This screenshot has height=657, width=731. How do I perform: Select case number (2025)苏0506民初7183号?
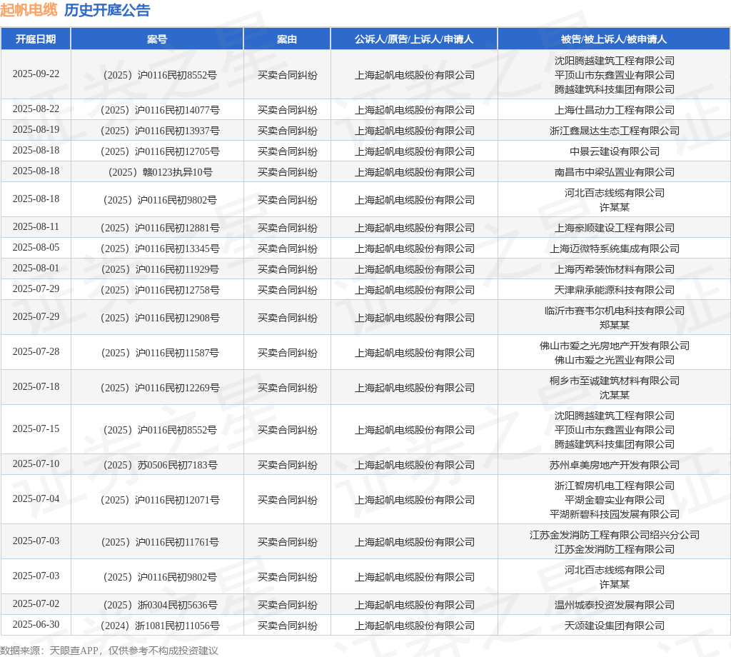[157, 465]
